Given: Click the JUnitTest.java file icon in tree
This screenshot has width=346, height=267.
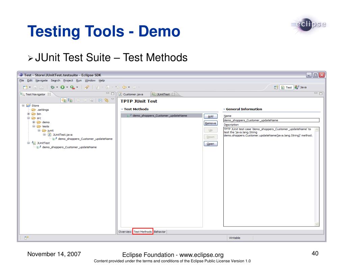Looking at the screenshot, I should point(50,134).
